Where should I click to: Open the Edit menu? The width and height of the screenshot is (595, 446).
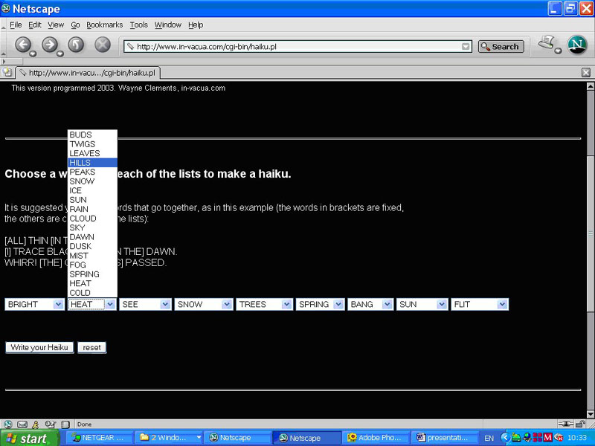(34, 25)
